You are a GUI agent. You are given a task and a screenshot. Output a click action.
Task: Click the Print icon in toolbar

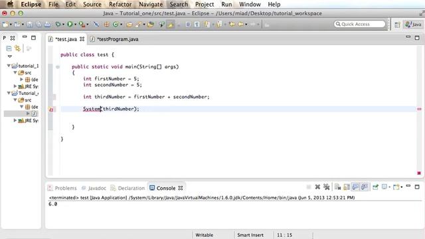click(47, 25)
